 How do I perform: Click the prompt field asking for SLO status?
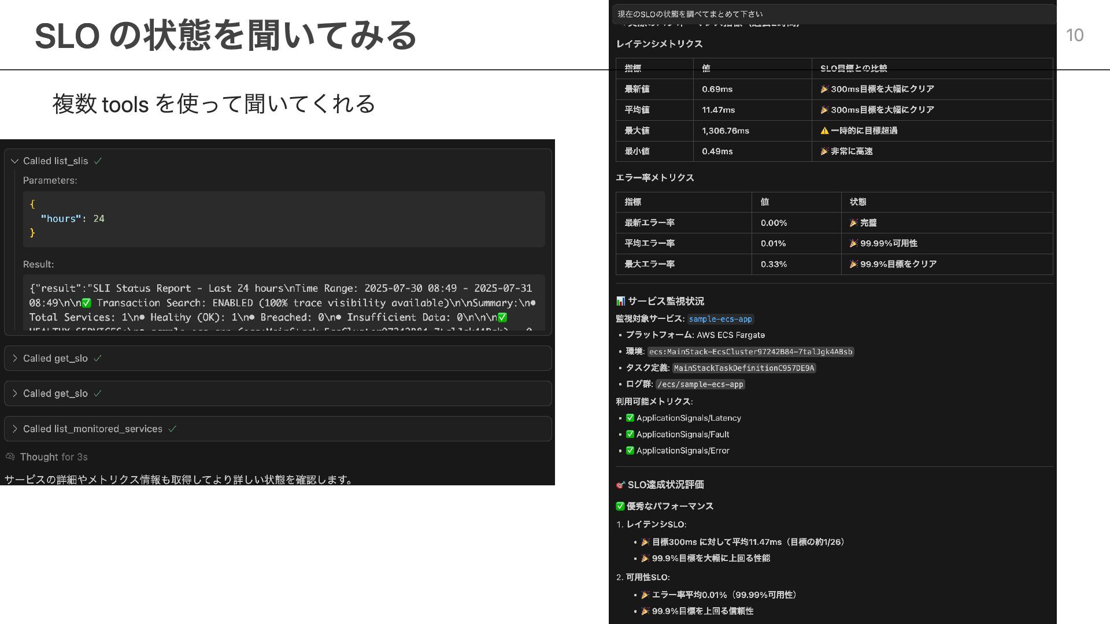pyautogui.click(x=833, y=14)
